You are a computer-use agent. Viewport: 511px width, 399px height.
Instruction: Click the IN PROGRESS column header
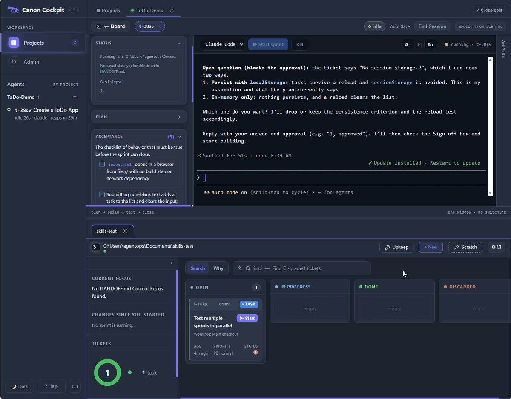point(310,287)
